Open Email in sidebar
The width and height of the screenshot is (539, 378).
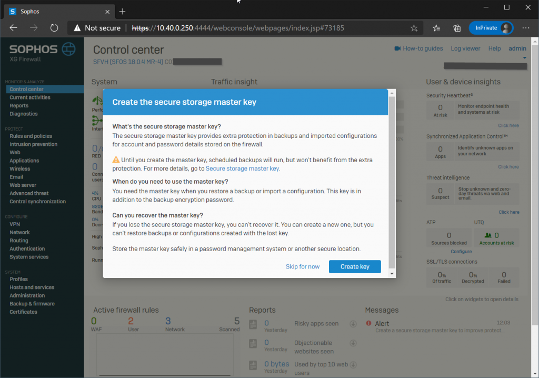click(16, 177)
